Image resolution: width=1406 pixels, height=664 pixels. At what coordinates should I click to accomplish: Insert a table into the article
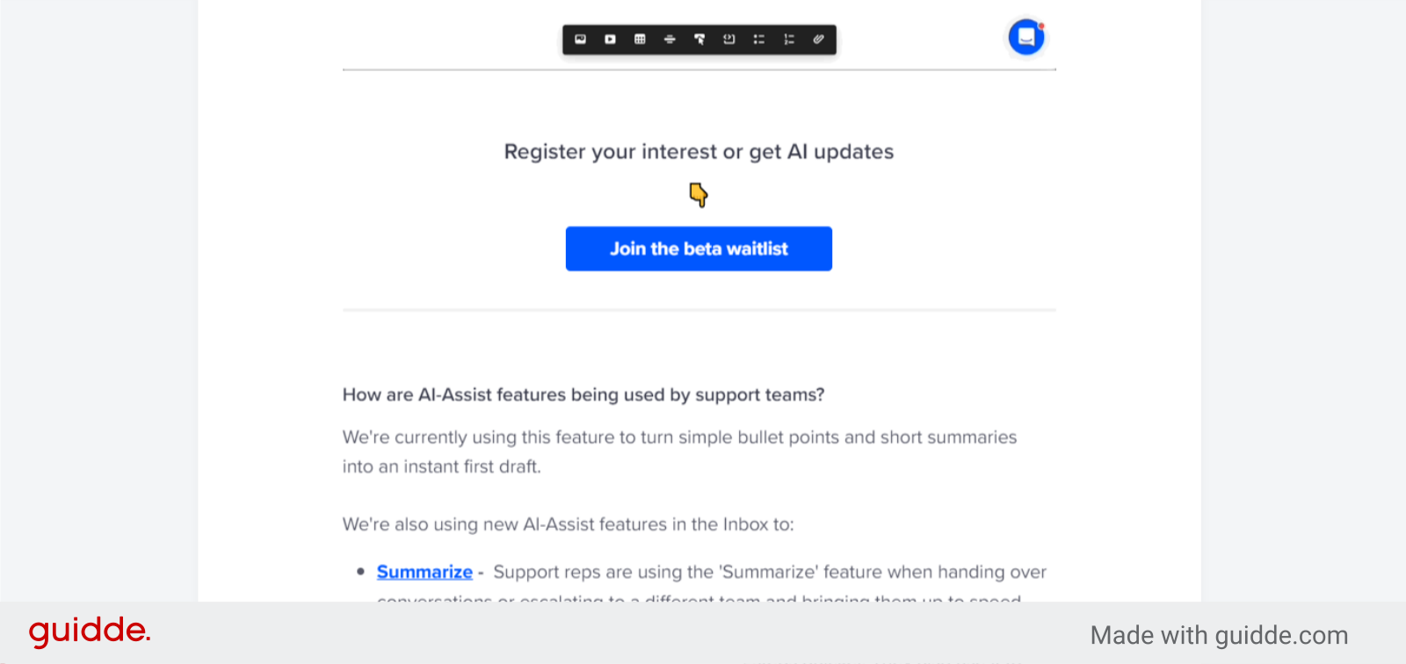[640, 40]
